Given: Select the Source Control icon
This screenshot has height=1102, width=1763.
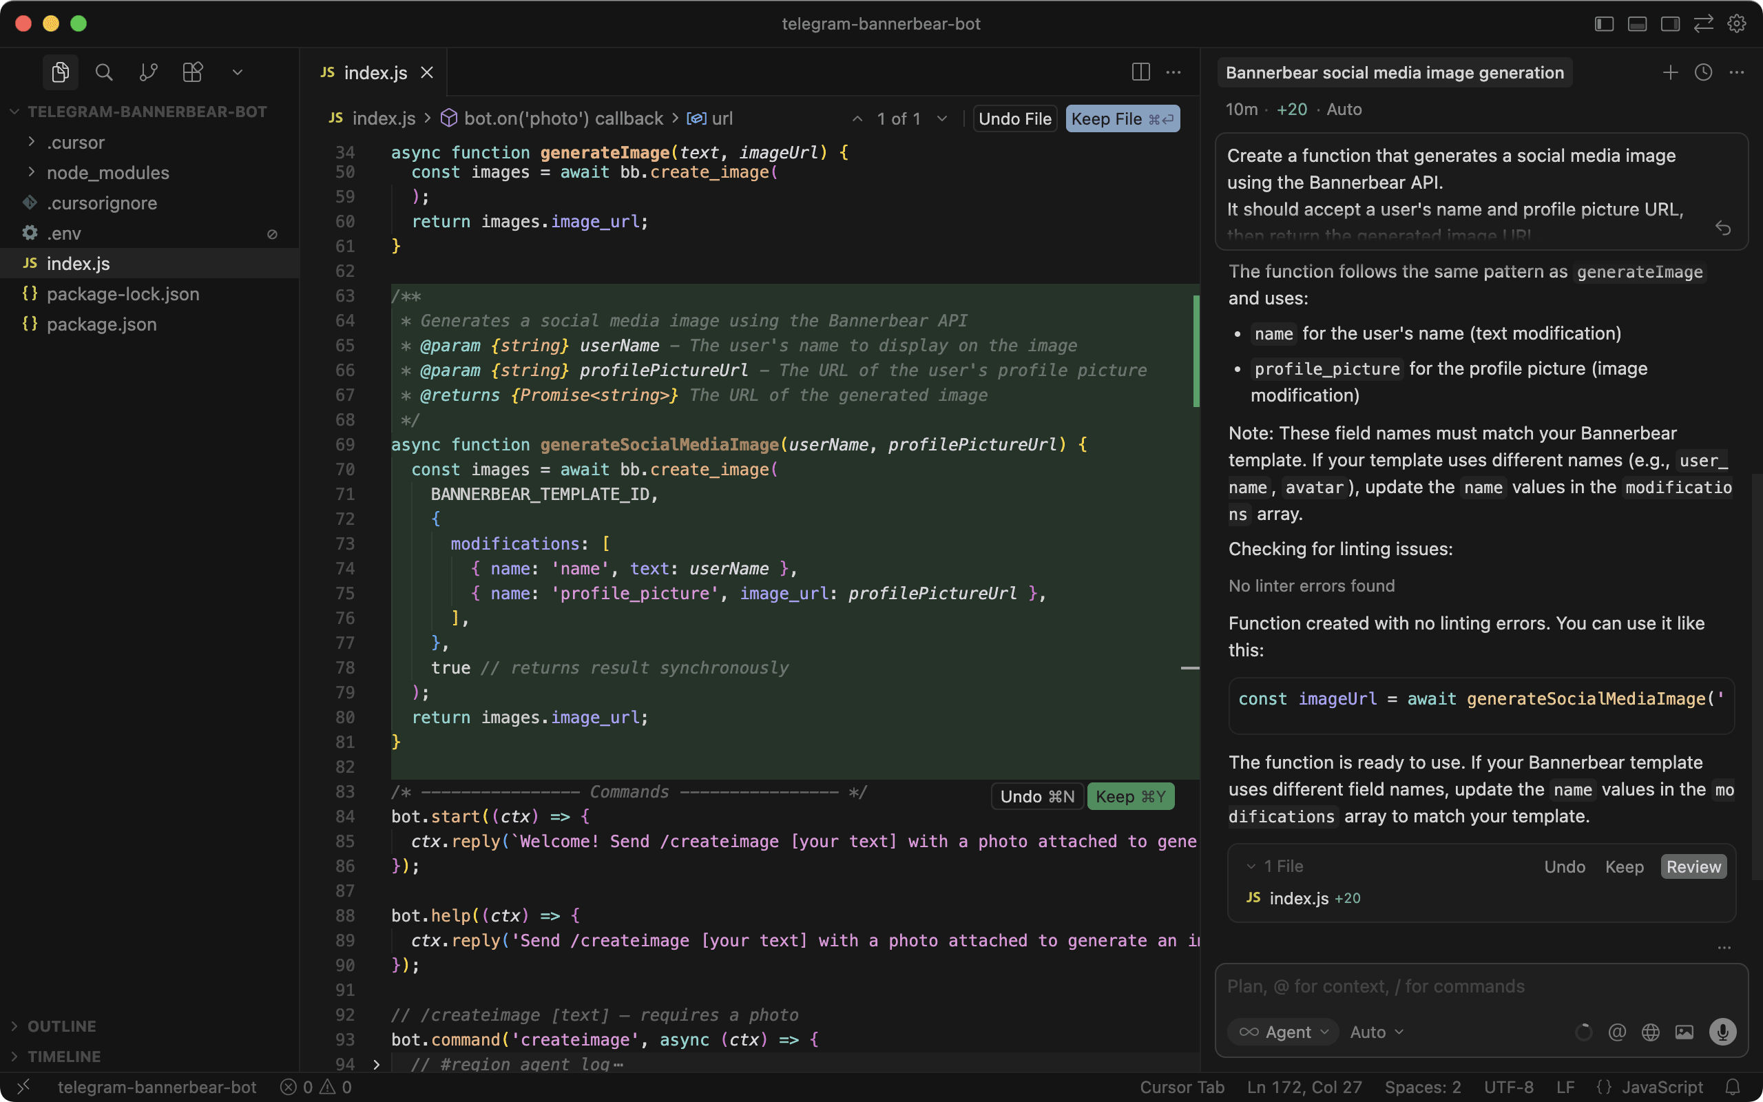Looking at the screenshot, I should (149, 72).
